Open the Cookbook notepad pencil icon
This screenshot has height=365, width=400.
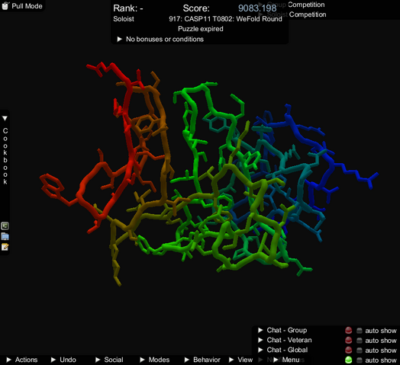pyautogui.click(x=5, y=247)
